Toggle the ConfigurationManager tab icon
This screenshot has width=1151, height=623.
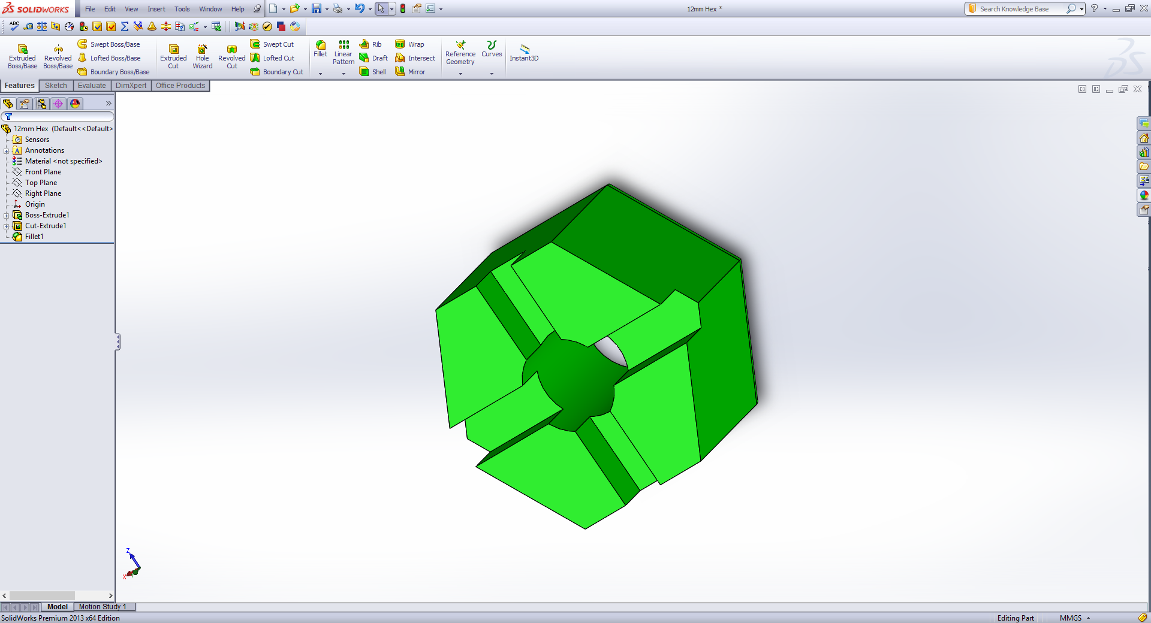click(41, 104)
